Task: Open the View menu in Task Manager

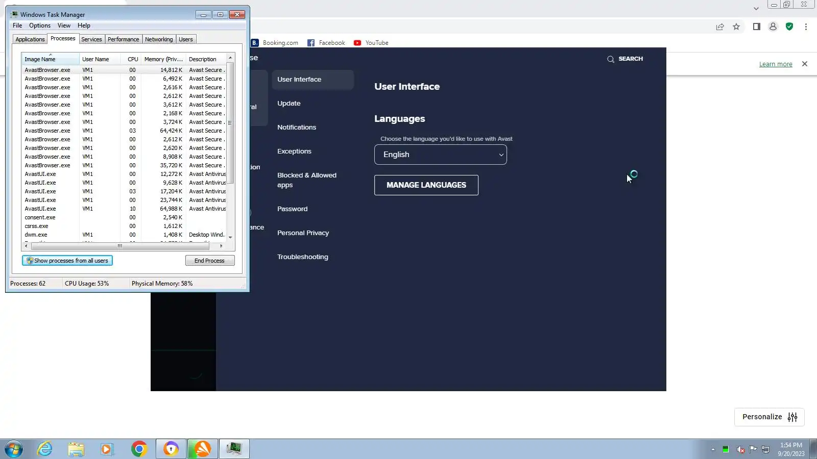Action: coord(64,25)
